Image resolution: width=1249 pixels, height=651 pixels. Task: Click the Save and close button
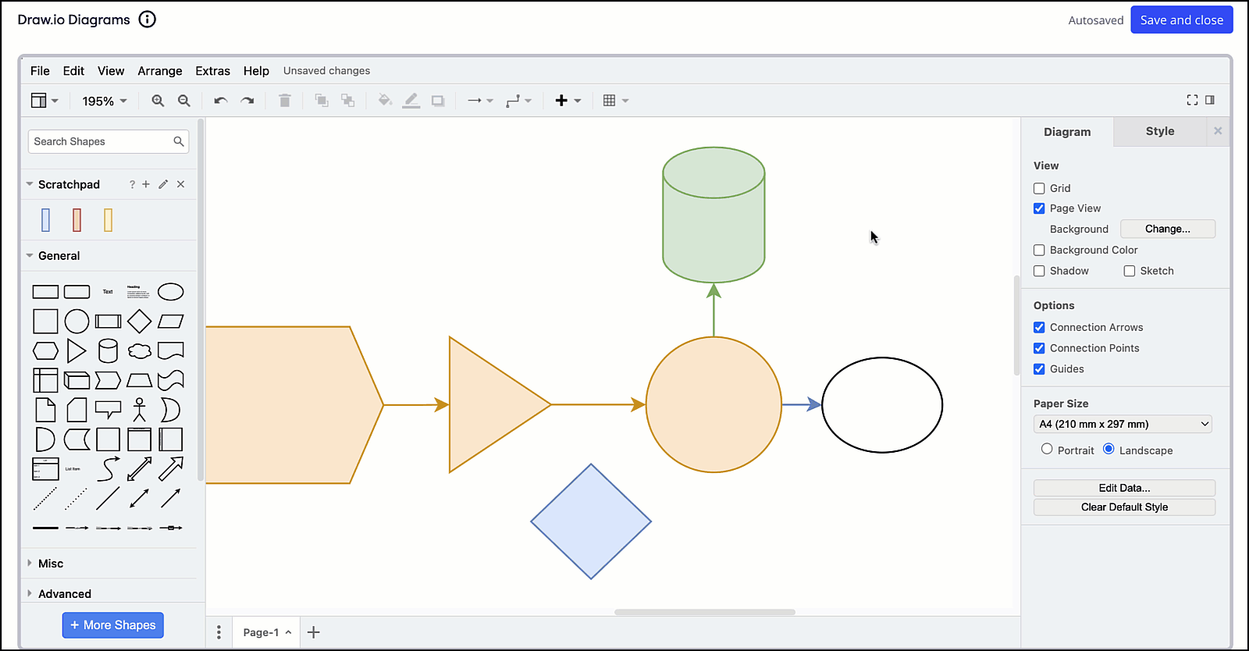[x=1181, y=20]
